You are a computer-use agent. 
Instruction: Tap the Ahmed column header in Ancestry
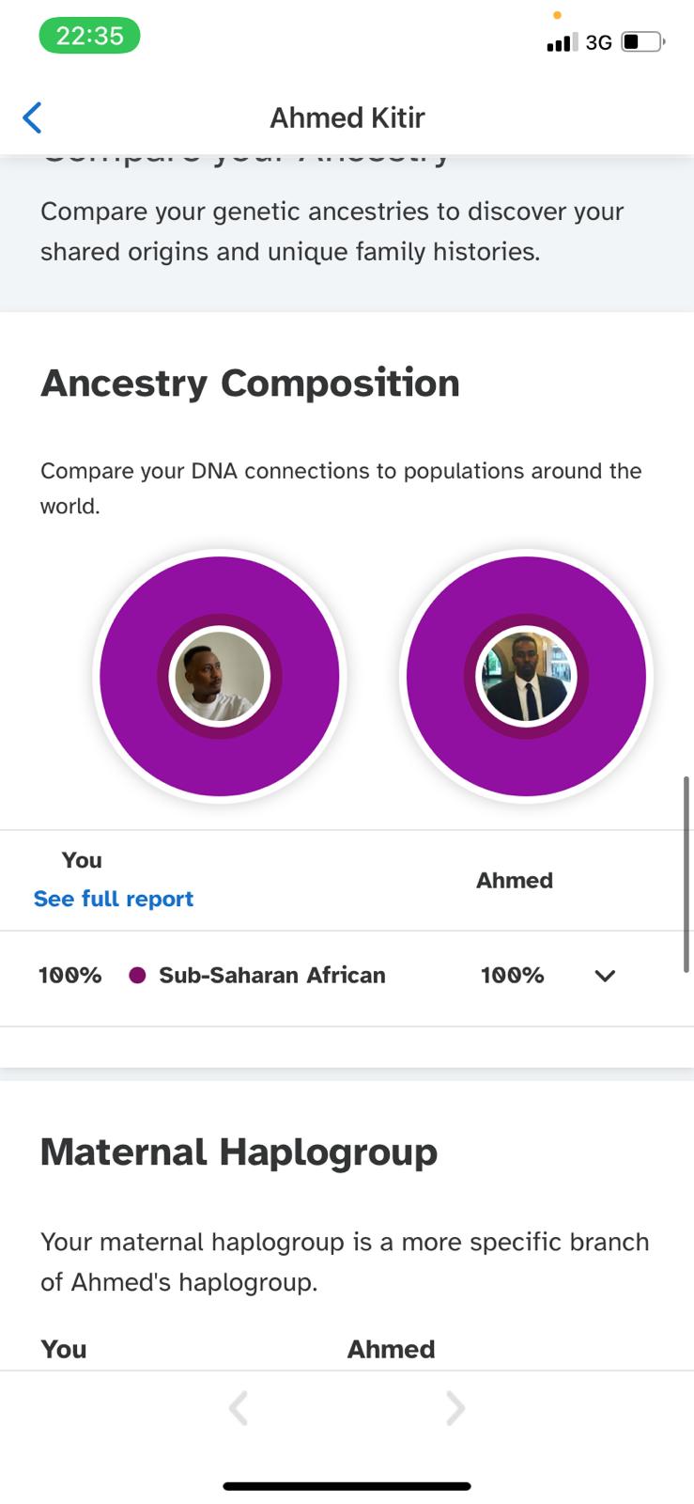pos(515,881)
